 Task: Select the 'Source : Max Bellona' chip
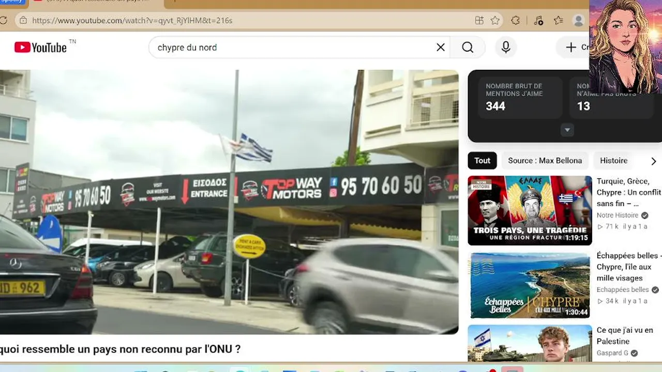pos(545,161)
